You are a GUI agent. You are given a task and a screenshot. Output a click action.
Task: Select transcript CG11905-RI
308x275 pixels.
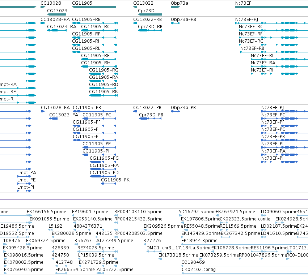point(85,41)
